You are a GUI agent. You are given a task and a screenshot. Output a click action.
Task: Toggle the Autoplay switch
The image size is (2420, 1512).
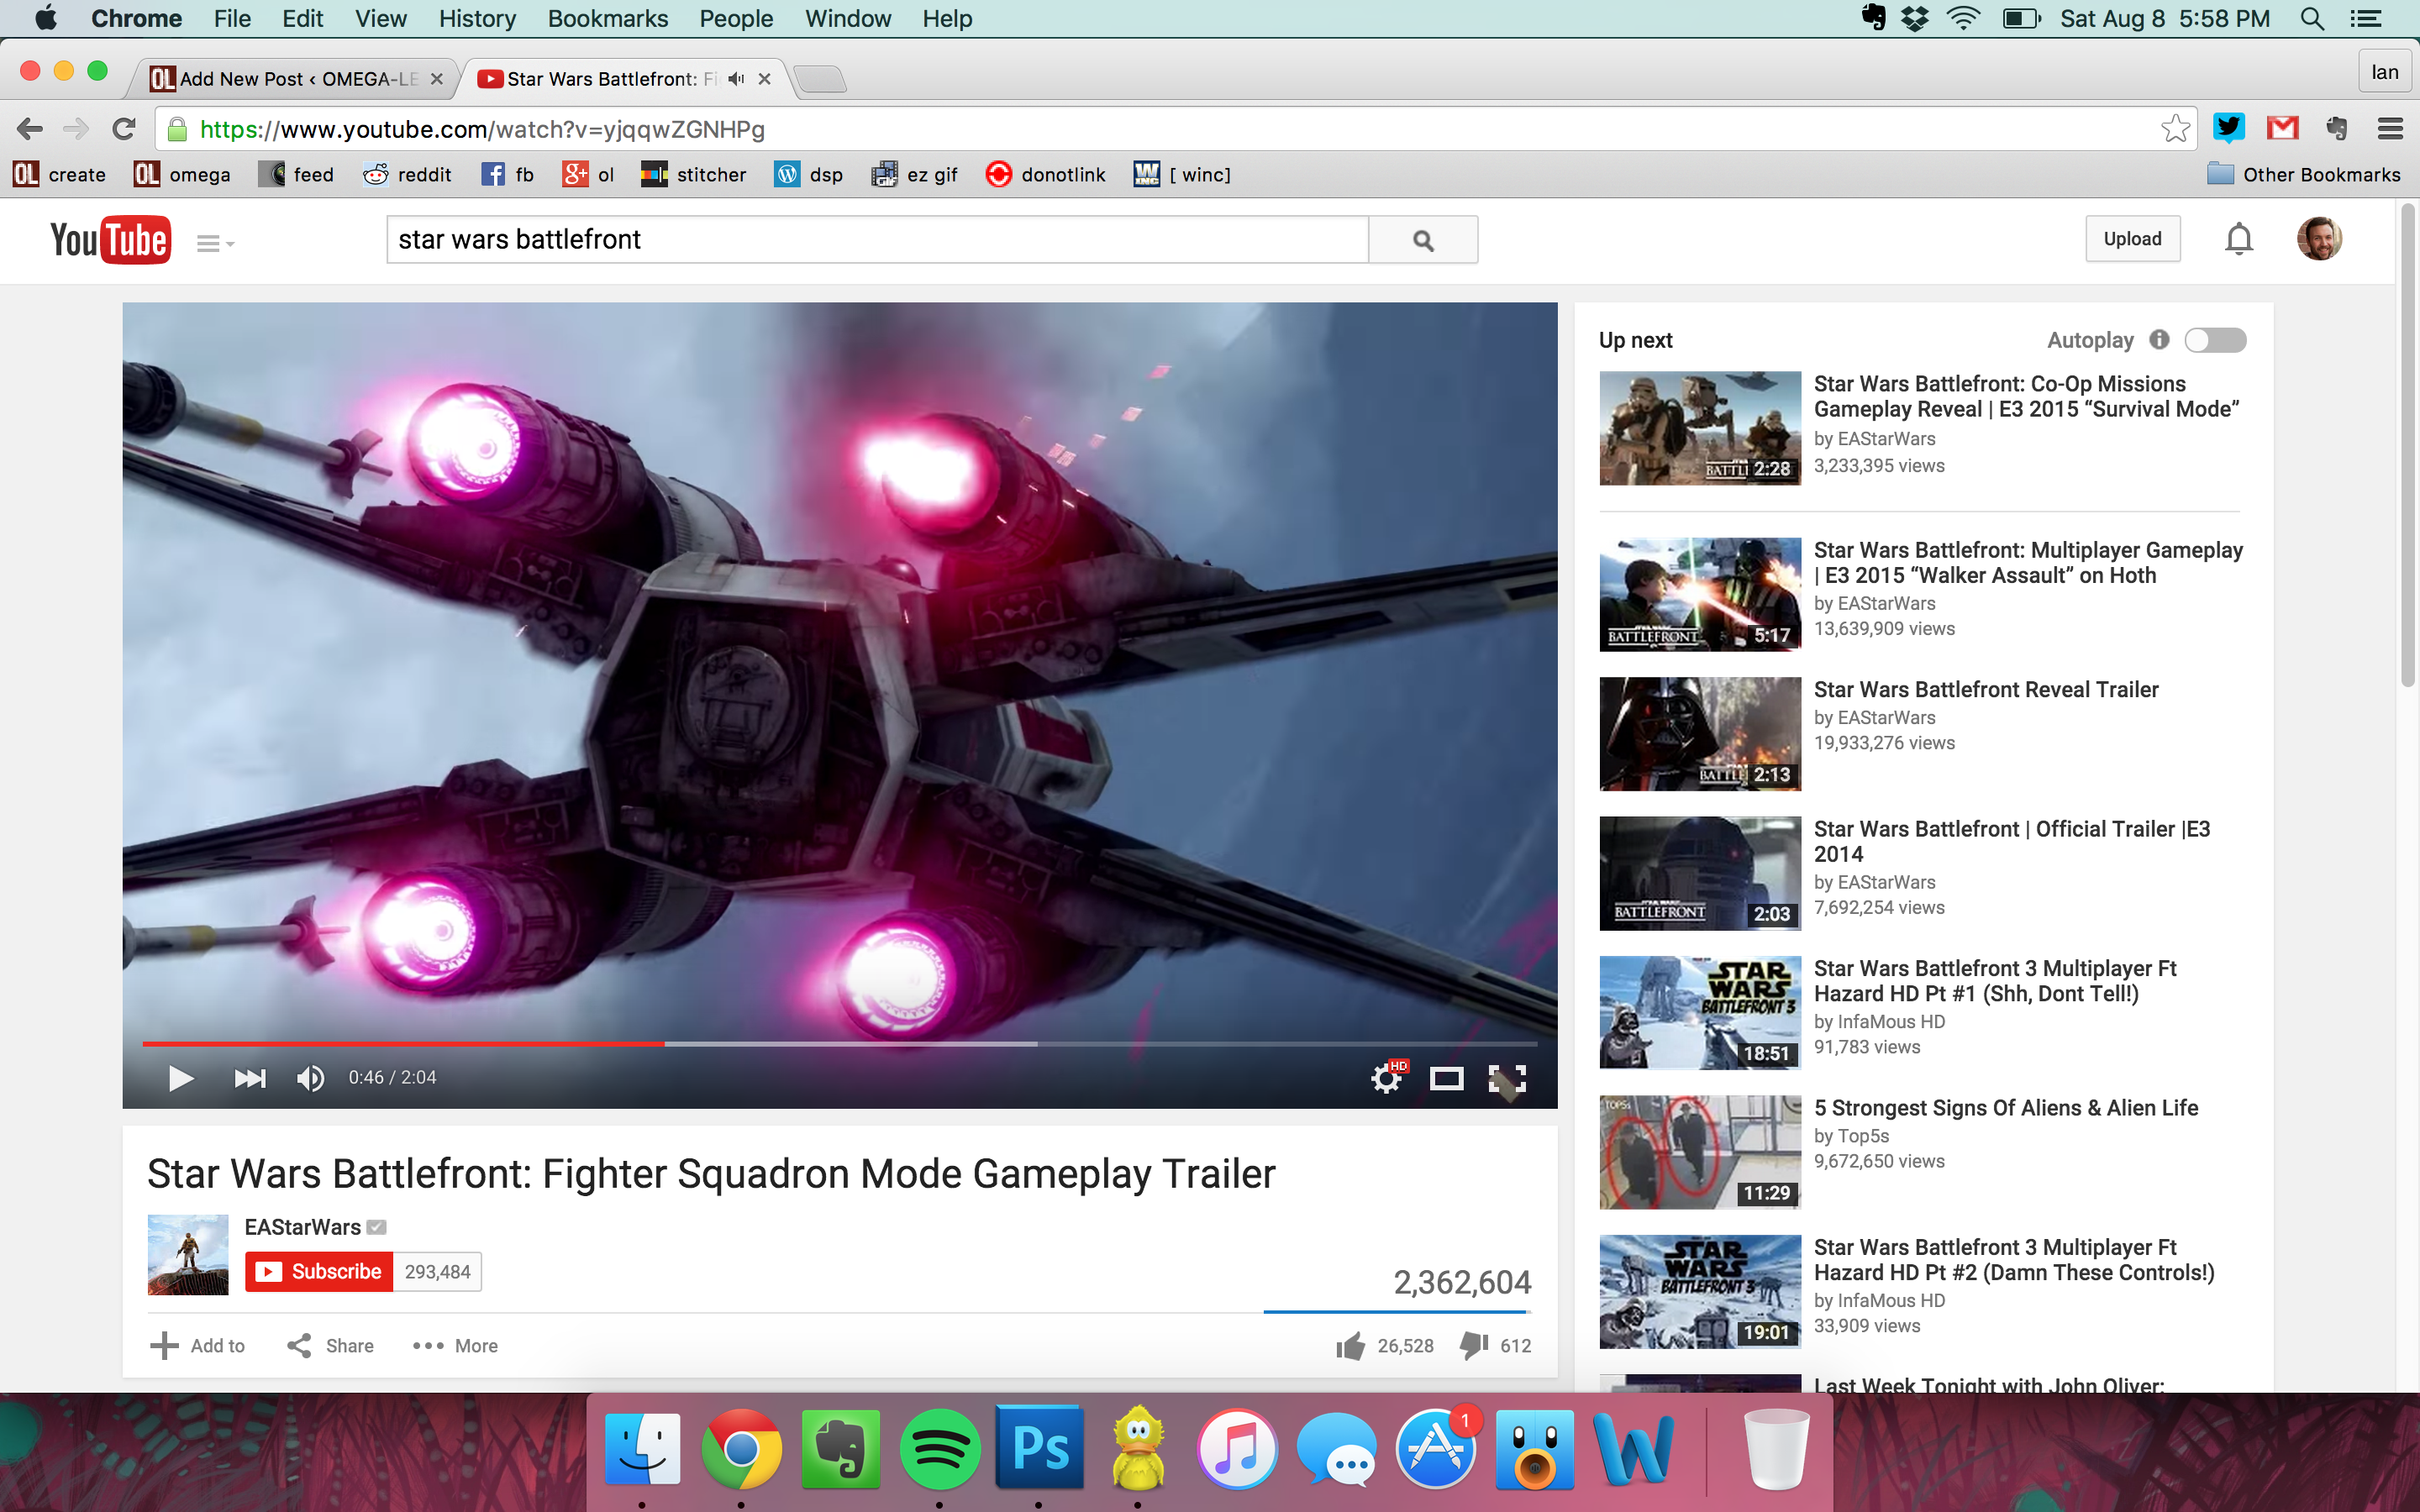coord(2215,340)
